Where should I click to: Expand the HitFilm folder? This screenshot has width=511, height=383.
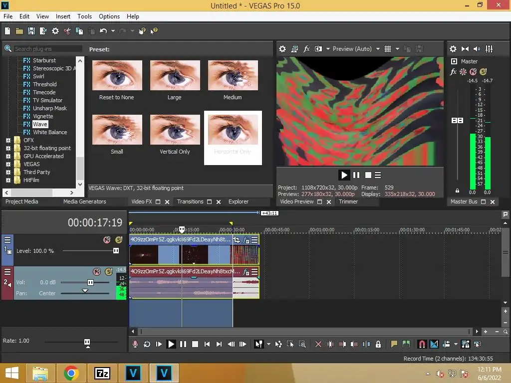tap(8, 180)
